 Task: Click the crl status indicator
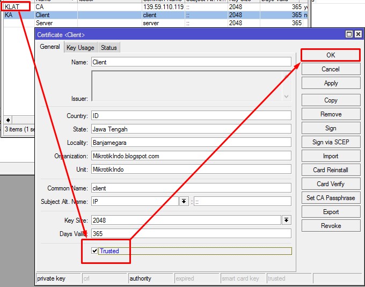coord(105,278)
